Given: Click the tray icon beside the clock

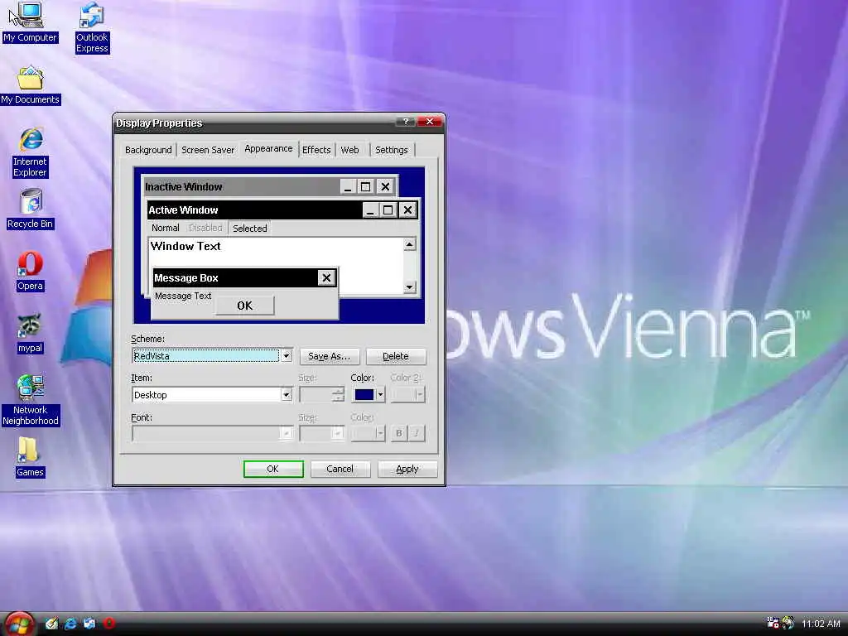Looking at the screenshot, I should 788,623.
